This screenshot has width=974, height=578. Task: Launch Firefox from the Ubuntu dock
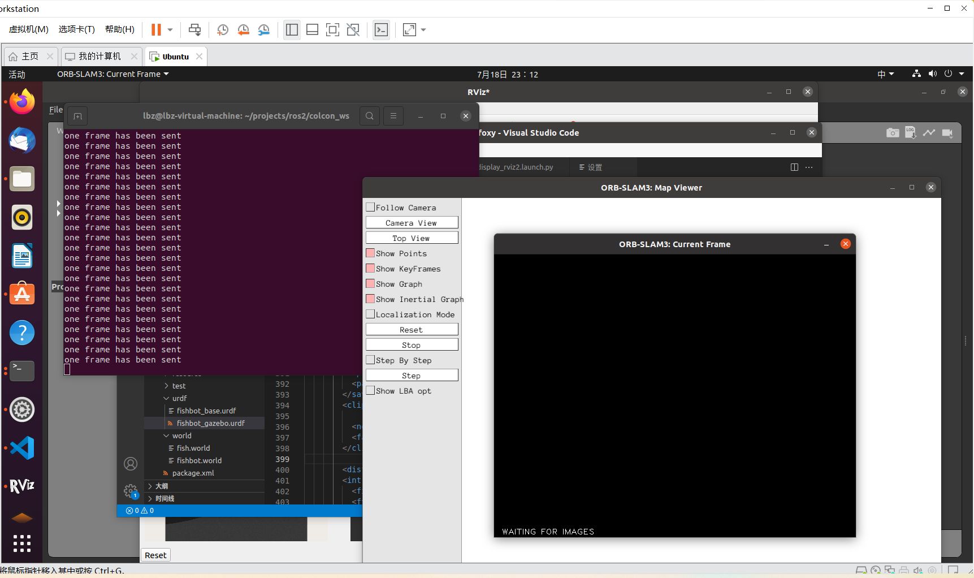tap(21, 101)
